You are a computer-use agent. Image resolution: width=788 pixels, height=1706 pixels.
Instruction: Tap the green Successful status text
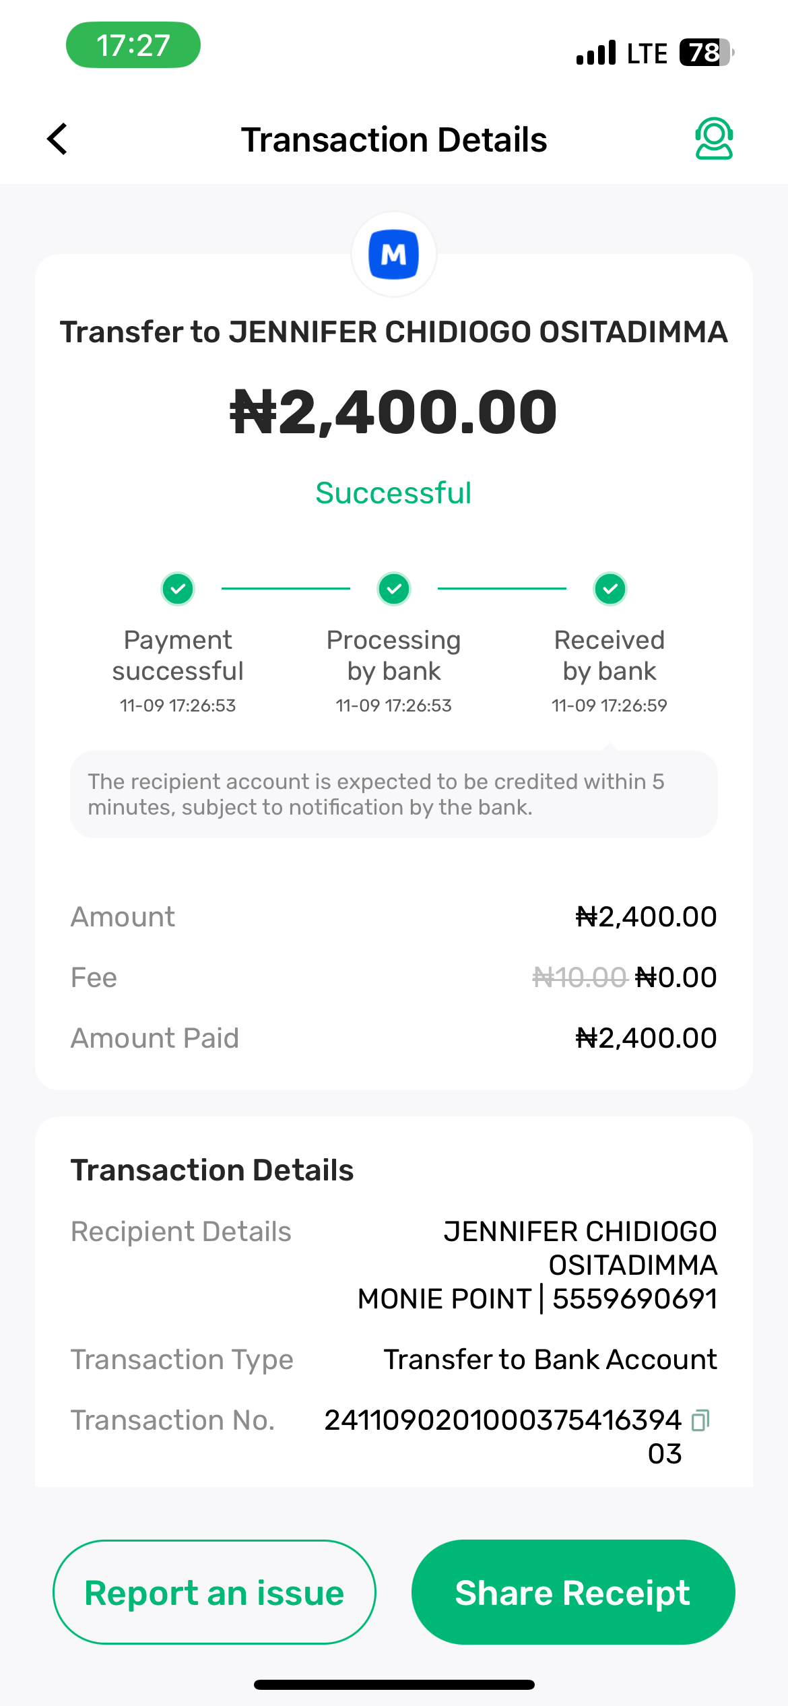coord(394,493)
